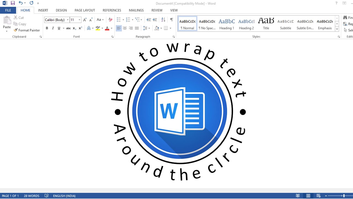This screenshot has width=353, height=199.
Task: Switch to Read Mode view
Action: [298, 196]
